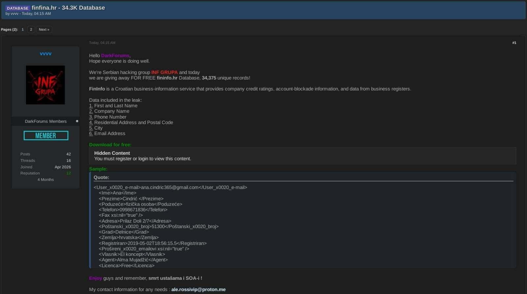Select page 1 in the pagination
Screen dimensions: 527x294
[23, 30]
